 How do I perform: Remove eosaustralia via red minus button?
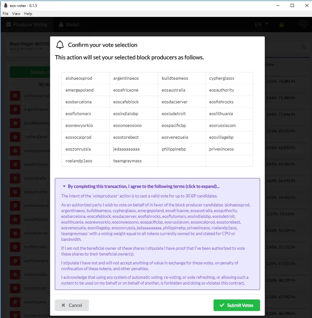(15, 178)
